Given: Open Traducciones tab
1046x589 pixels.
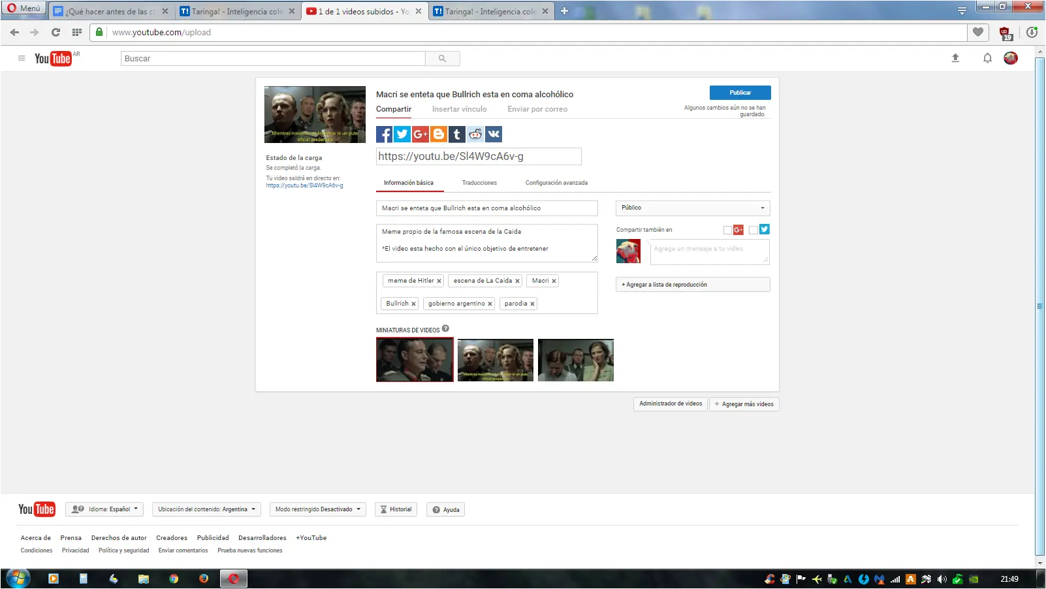Looking at the screenshot, I should [x=479, y=183].
